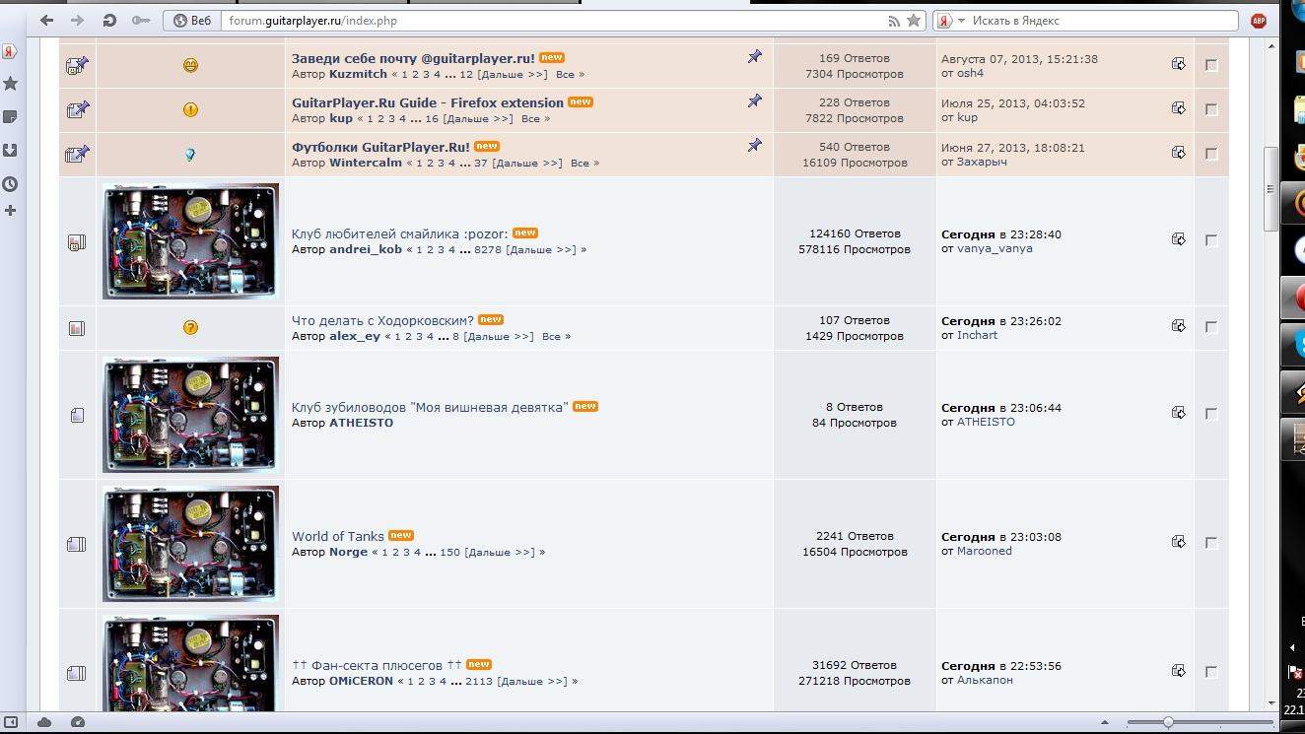The width and height of the screenshot is (1305, 734).
Task: Open topic 'Что делать с Ходорковским?'
Action: point(382,320)
